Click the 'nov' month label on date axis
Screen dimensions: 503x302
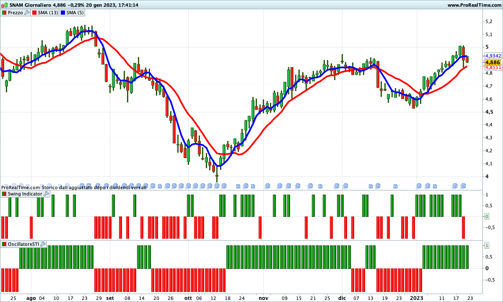coord(263,298)
